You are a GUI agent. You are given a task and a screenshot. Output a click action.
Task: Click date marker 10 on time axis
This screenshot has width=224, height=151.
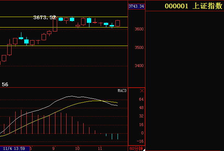point(77,148)
